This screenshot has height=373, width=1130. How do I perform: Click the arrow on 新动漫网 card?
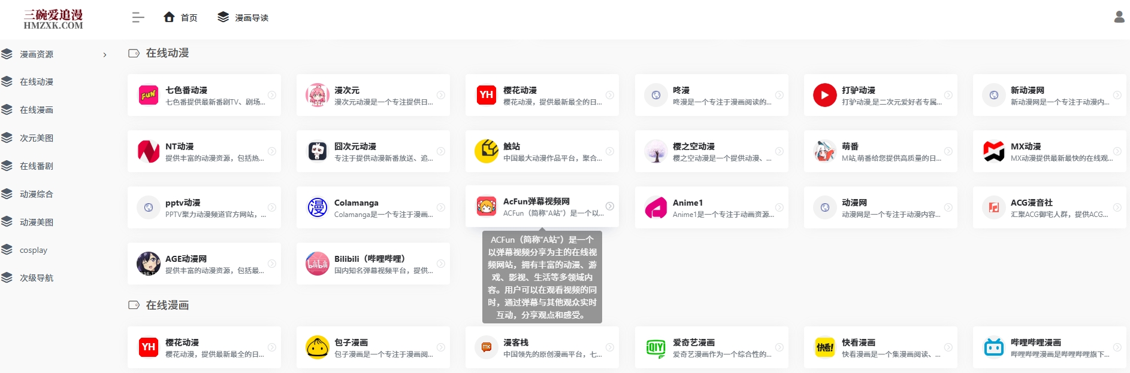pyautogui.click(x=1117, y=95)
